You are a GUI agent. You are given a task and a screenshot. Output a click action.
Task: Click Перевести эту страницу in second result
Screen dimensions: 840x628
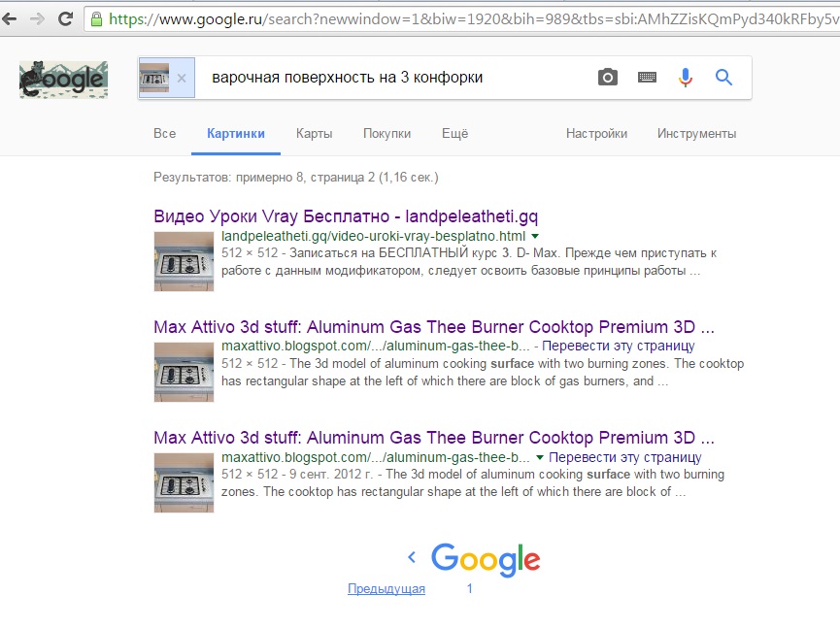point(619,346)
